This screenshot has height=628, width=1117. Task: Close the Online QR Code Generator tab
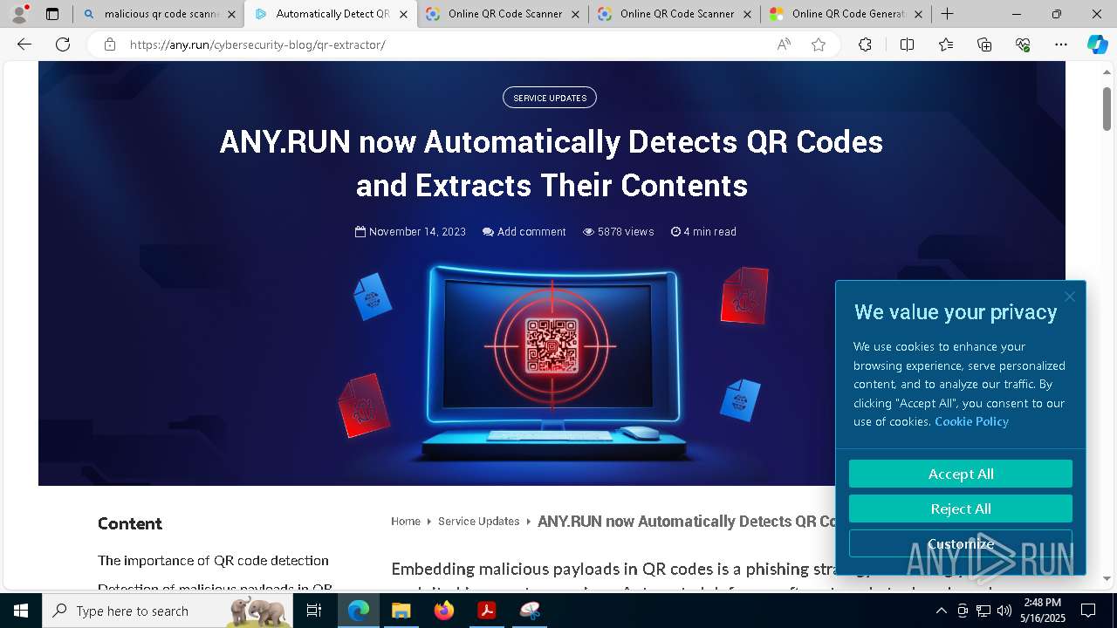point(918,14)
